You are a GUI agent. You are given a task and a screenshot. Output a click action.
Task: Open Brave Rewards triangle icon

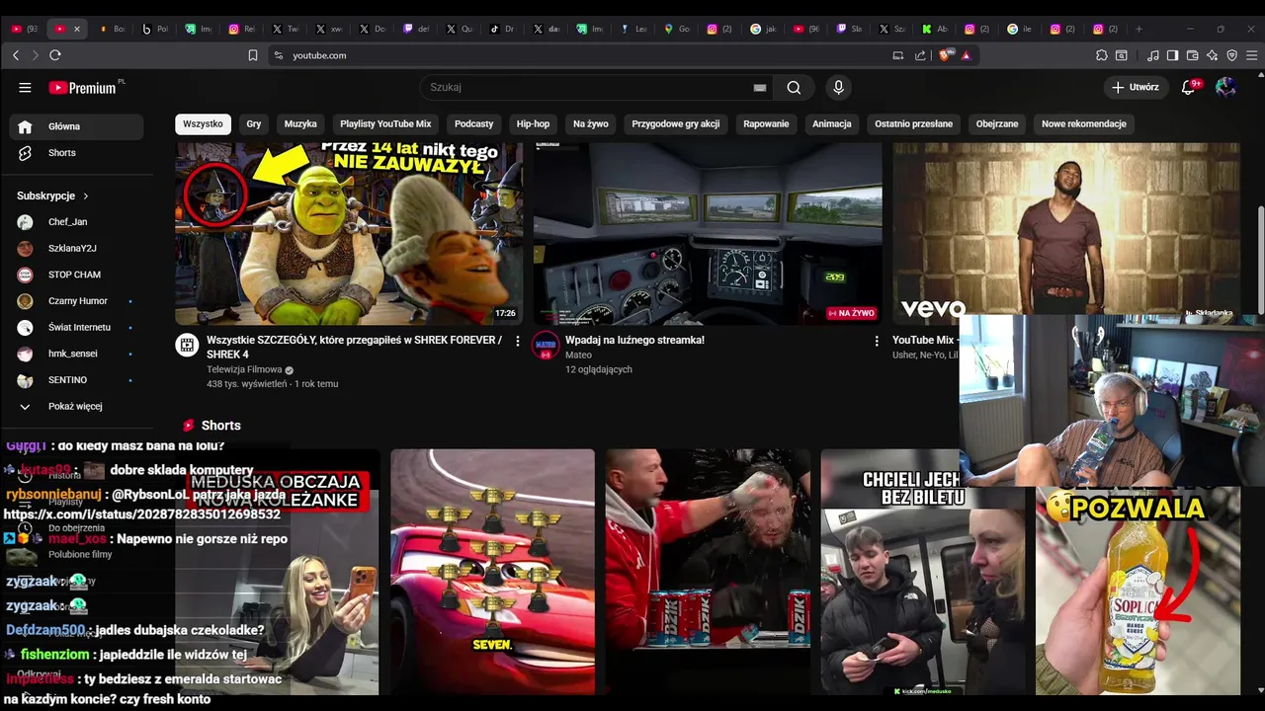coord(966,55)
